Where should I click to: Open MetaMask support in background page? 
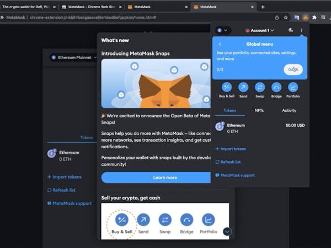point(70,203)
